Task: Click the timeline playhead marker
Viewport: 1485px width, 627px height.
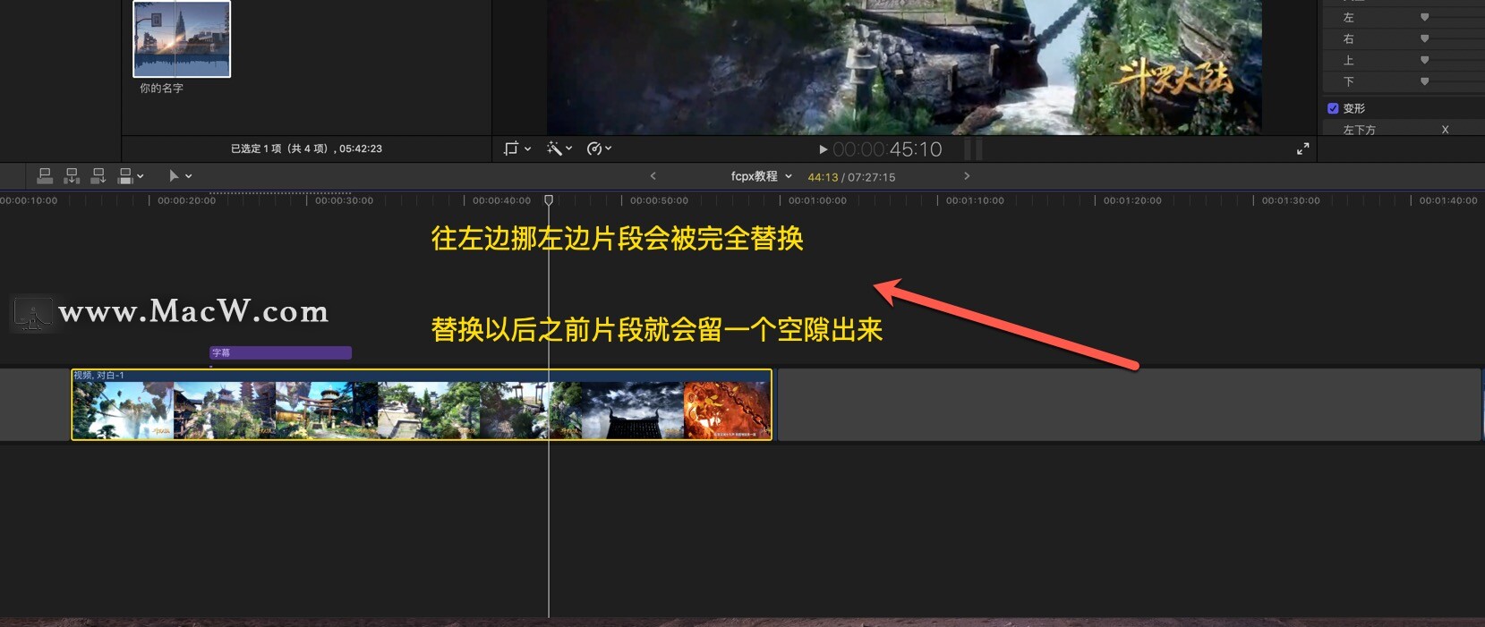Action: [549, 200]
